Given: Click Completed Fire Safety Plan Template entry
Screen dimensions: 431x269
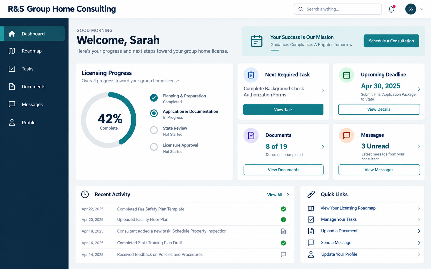Looking at the screenshot, I should [151, 209].
